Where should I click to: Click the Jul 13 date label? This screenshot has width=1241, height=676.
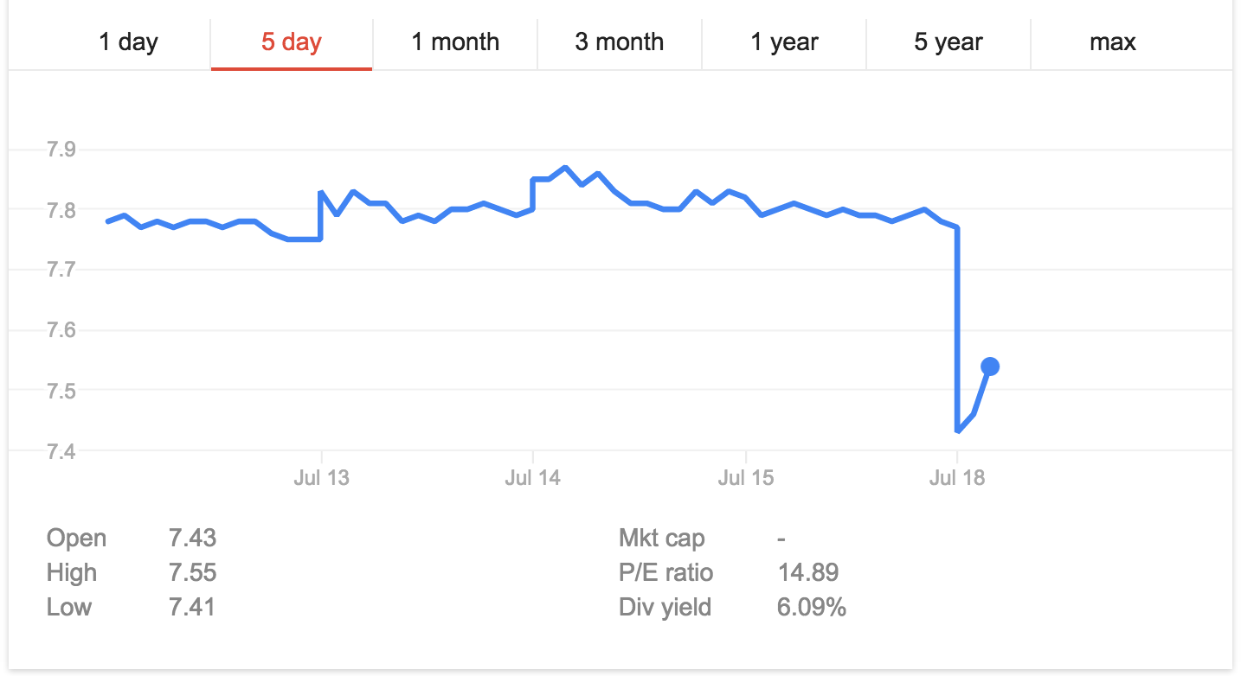pos(321,478)
